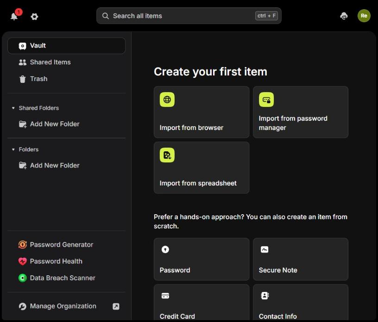The image size is (378, 322).
Task: Click the spreadsheet import icon
Action: [167, 155]
